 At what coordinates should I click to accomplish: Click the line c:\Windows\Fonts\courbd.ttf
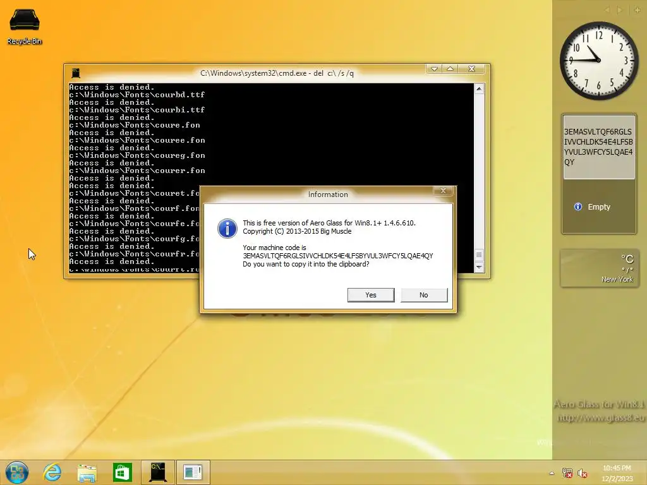point(137,95)
